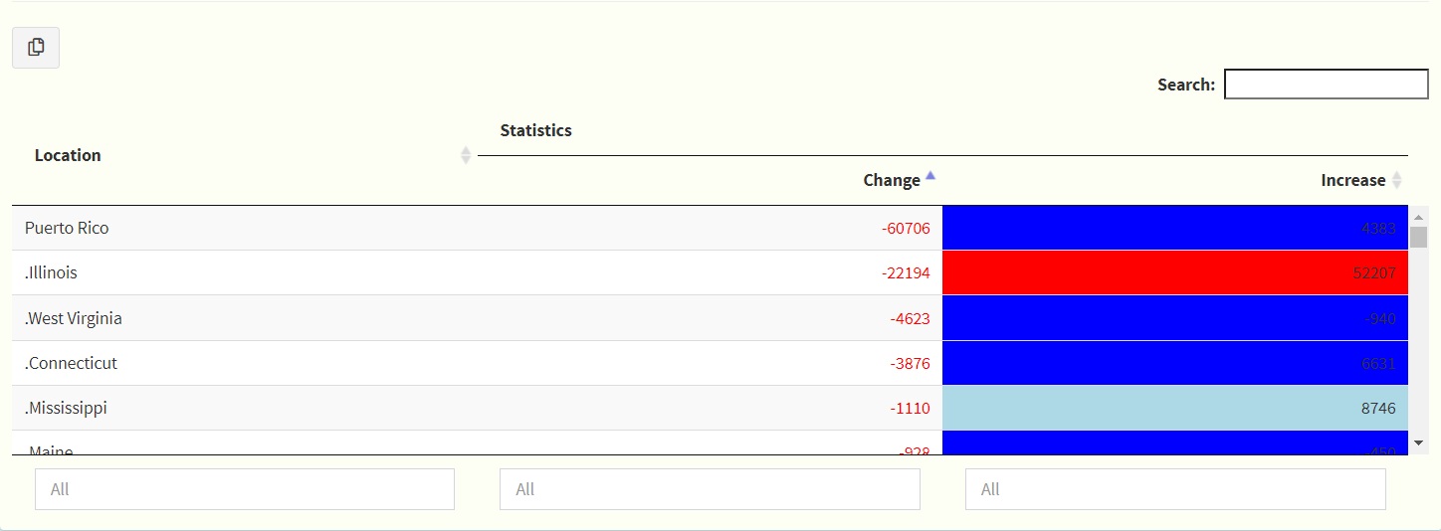Click the copy table icon button
This screenshot has width=1441, height=531.
[36, 48]
